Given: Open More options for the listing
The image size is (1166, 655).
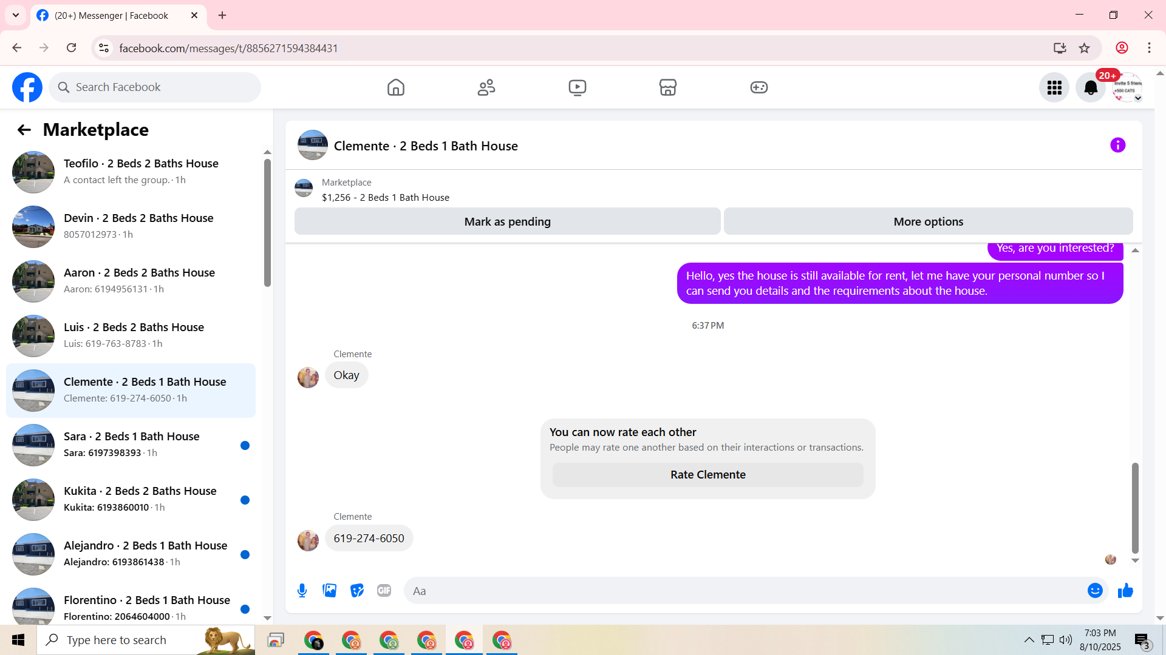Looking at the screenshot, I should (927, 222).
